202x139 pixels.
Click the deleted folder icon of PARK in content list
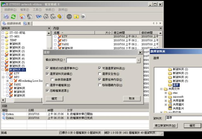[60, 44]
